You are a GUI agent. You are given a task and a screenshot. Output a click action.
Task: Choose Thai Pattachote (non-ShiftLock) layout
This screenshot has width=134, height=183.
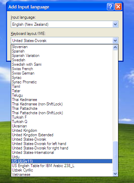[62, 113]
